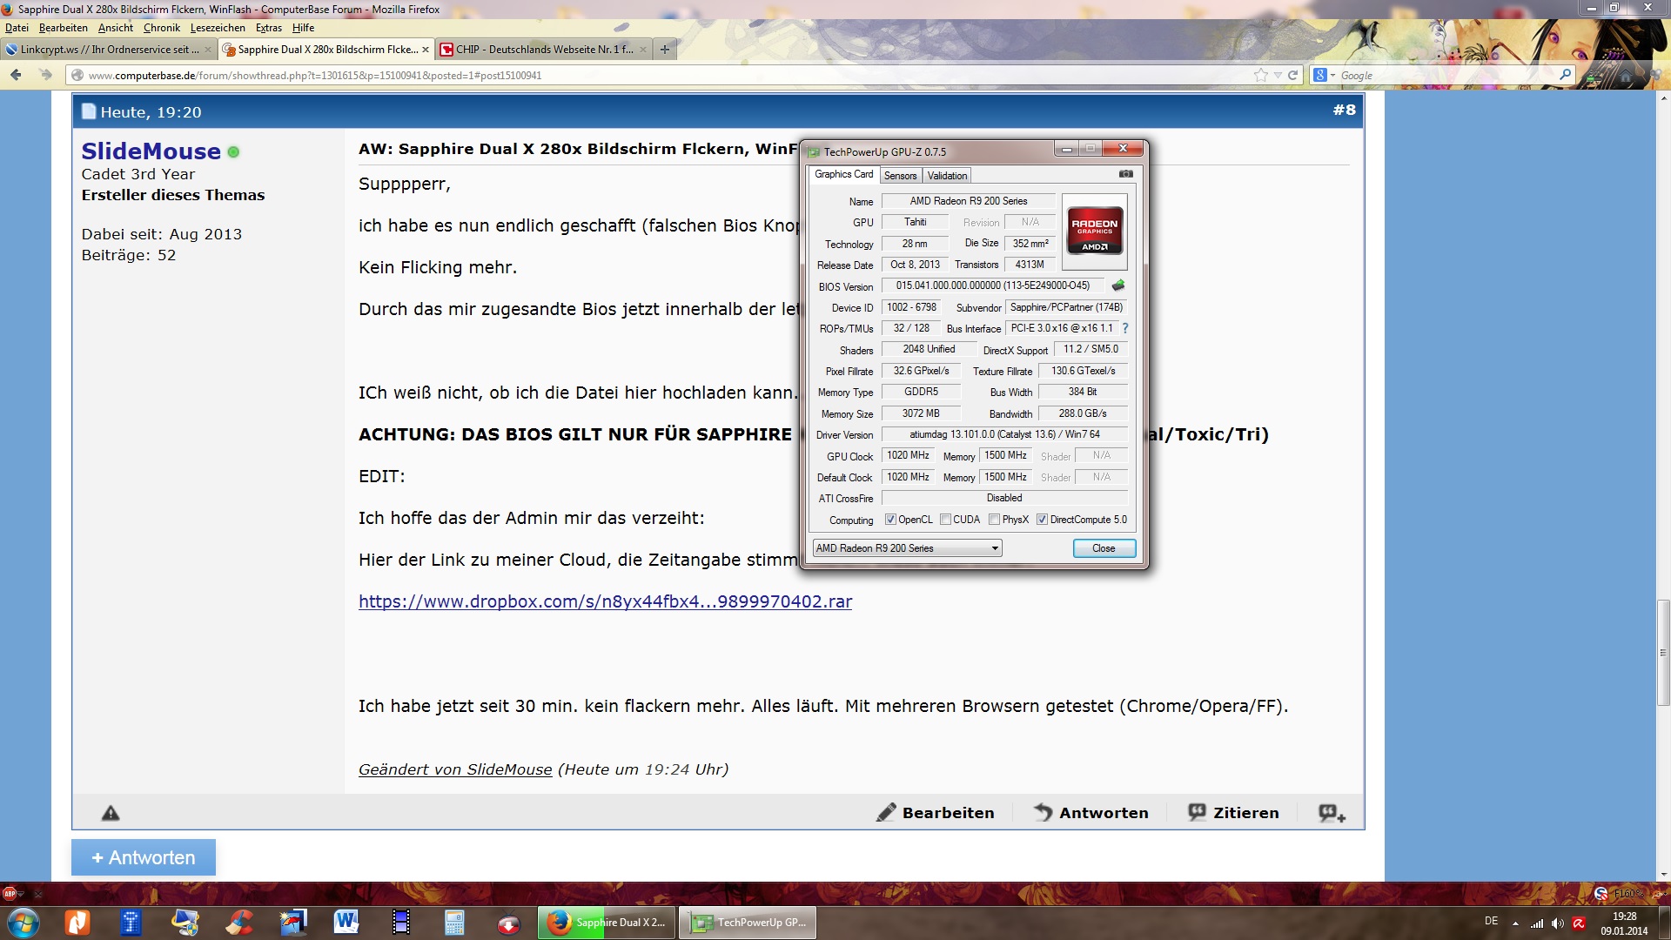Click the + Antworten button

[x=144, y=857]
